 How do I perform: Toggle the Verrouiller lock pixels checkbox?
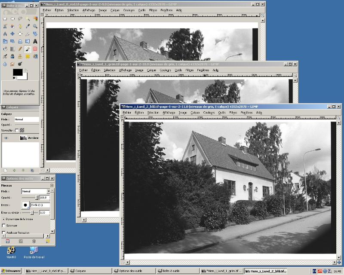(17, 130)
